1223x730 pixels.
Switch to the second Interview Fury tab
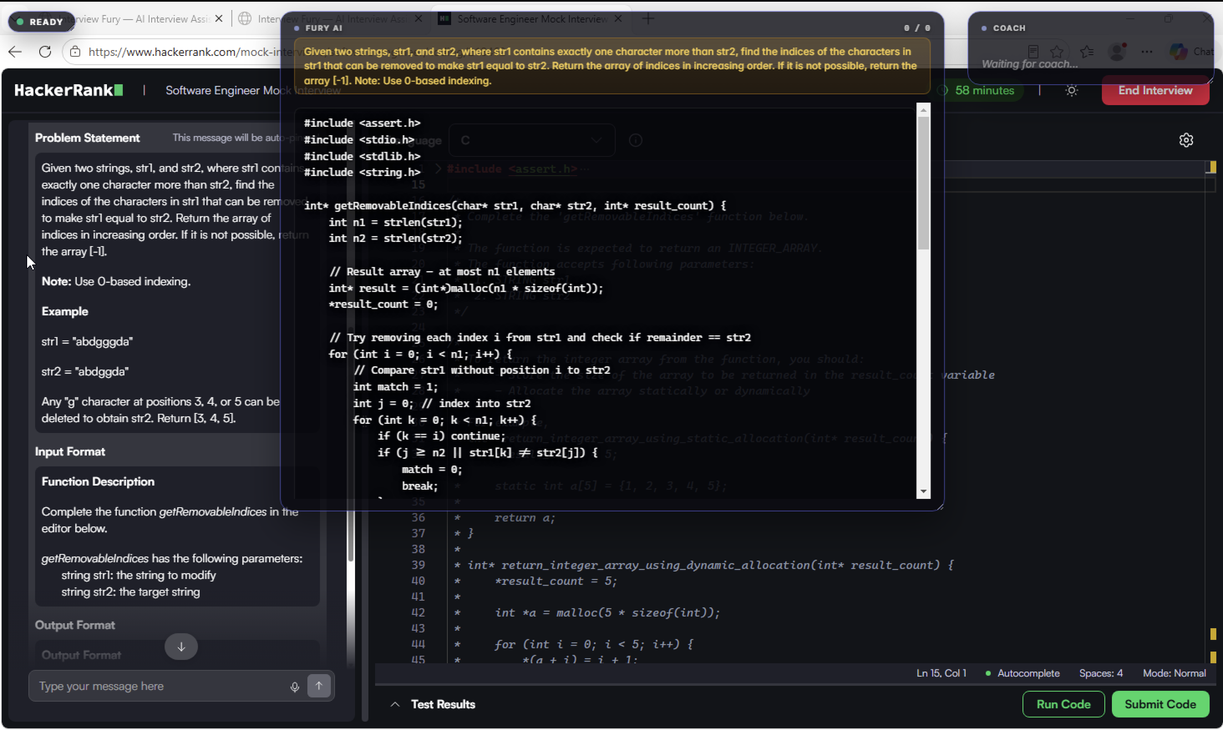(332, 19)
